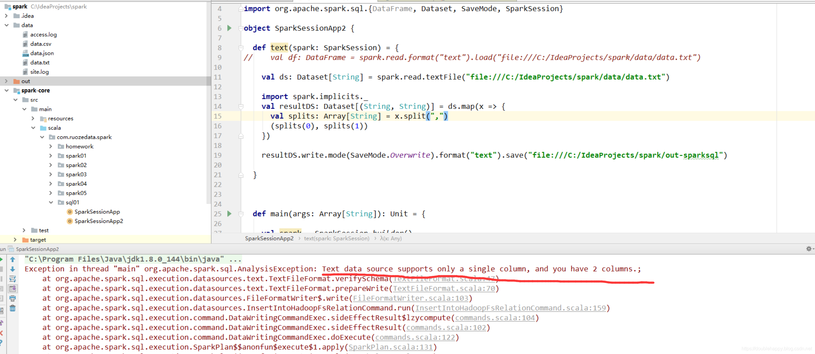
Task: Fold the def text method in gutter
Action: point(241,48)
